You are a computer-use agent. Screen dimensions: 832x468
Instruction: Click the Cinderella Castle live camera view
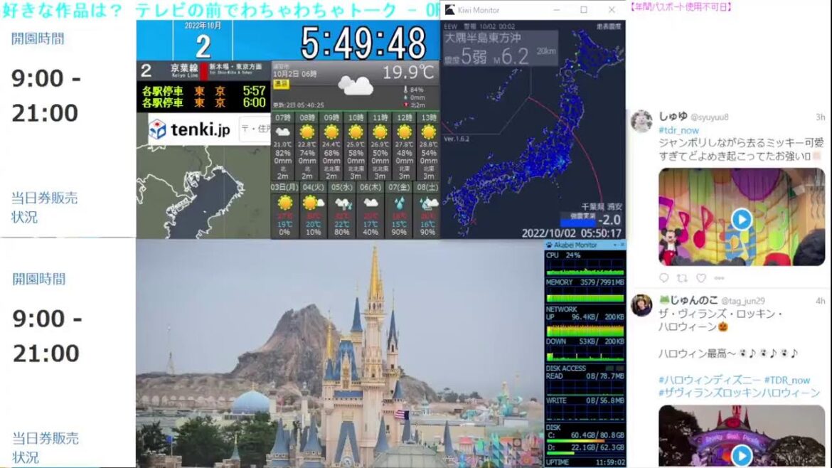[x=340, y=353]
